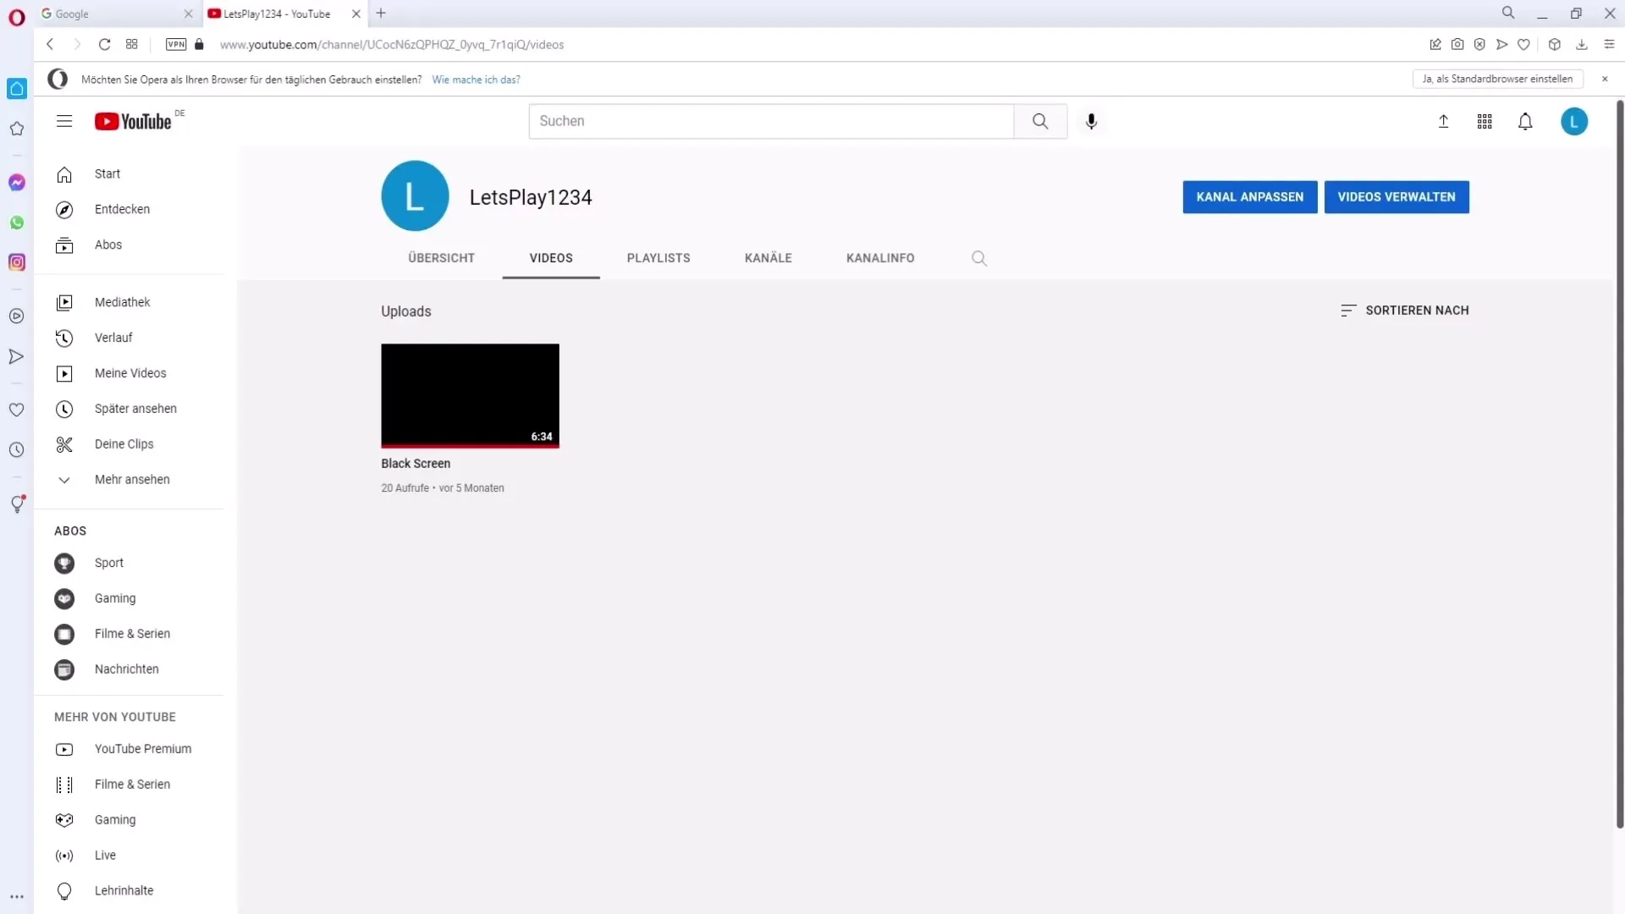Open the SORTIEREN NACH dropdown
The width and height of the screenshot is (1625, 914).
(x=1404, y=309)
